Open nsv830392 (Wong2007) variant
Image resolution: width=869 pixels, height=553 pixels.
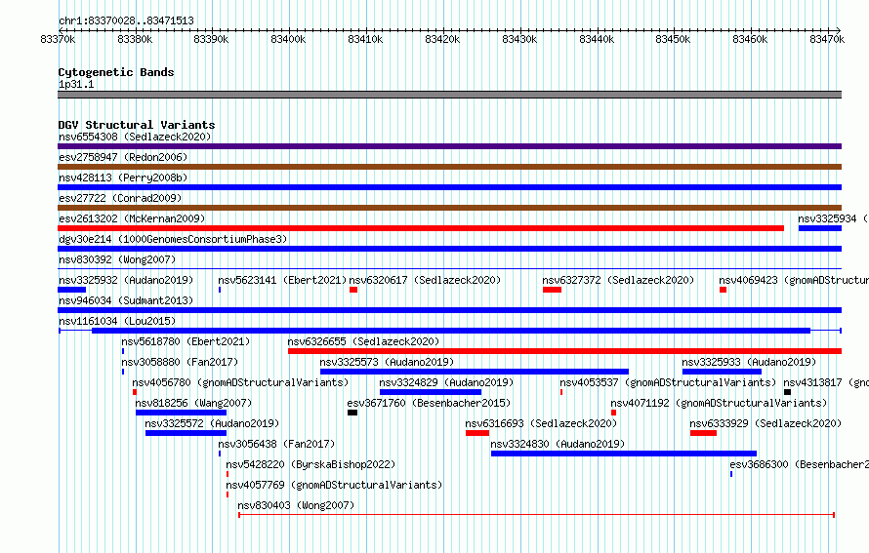(117, 259)
